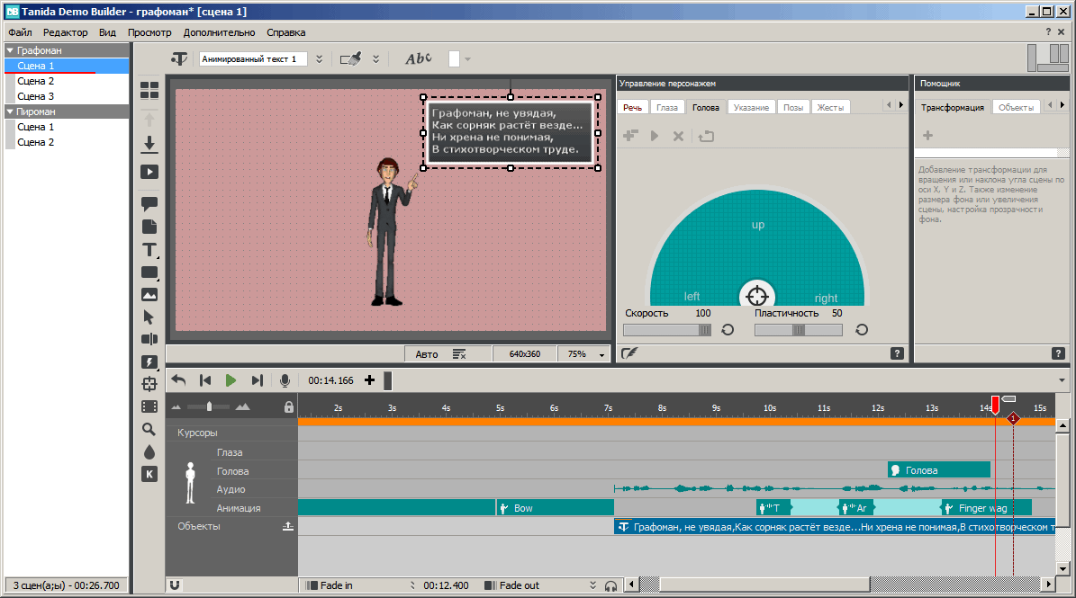
Task: Add a speech bubble callout object
Action: pos(149,203)
